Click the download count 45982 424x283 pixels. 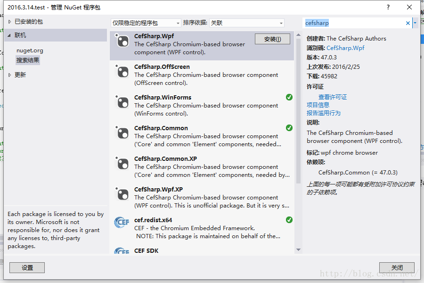(x=329, y=76)
